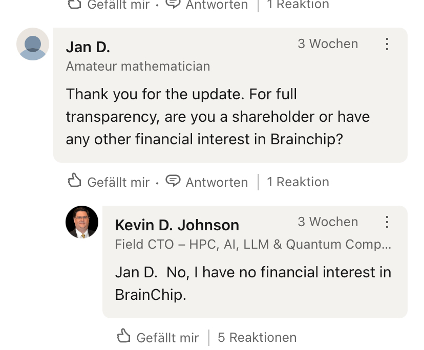Click 'Amateur mathematician' headline text
424x350 pixels.
pyautogui.click(x=138, y=67)
